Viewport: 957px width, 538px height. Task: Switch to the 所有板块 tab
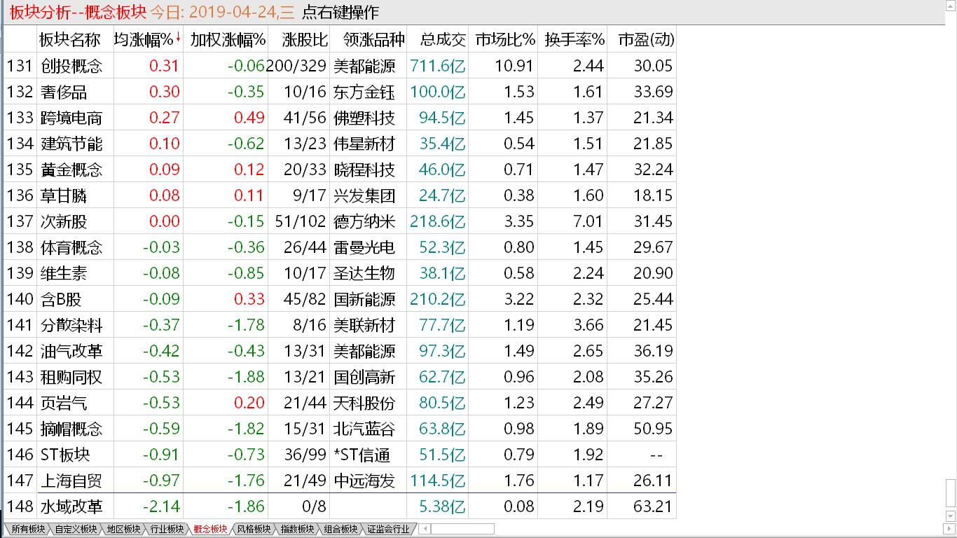click(28, 530)
